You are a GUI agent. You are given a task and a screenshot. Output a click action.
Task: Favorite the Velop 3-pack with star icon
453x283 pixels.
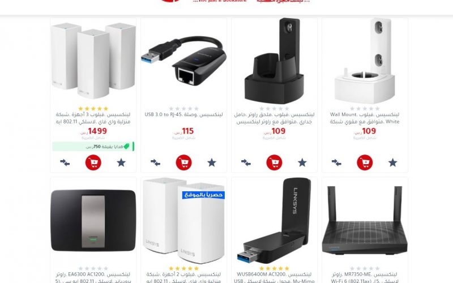[x=121, y=162]
